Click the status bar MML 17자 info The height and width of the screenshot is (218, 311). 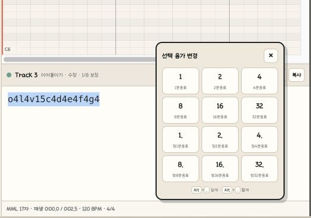click(x=17, y=209)
